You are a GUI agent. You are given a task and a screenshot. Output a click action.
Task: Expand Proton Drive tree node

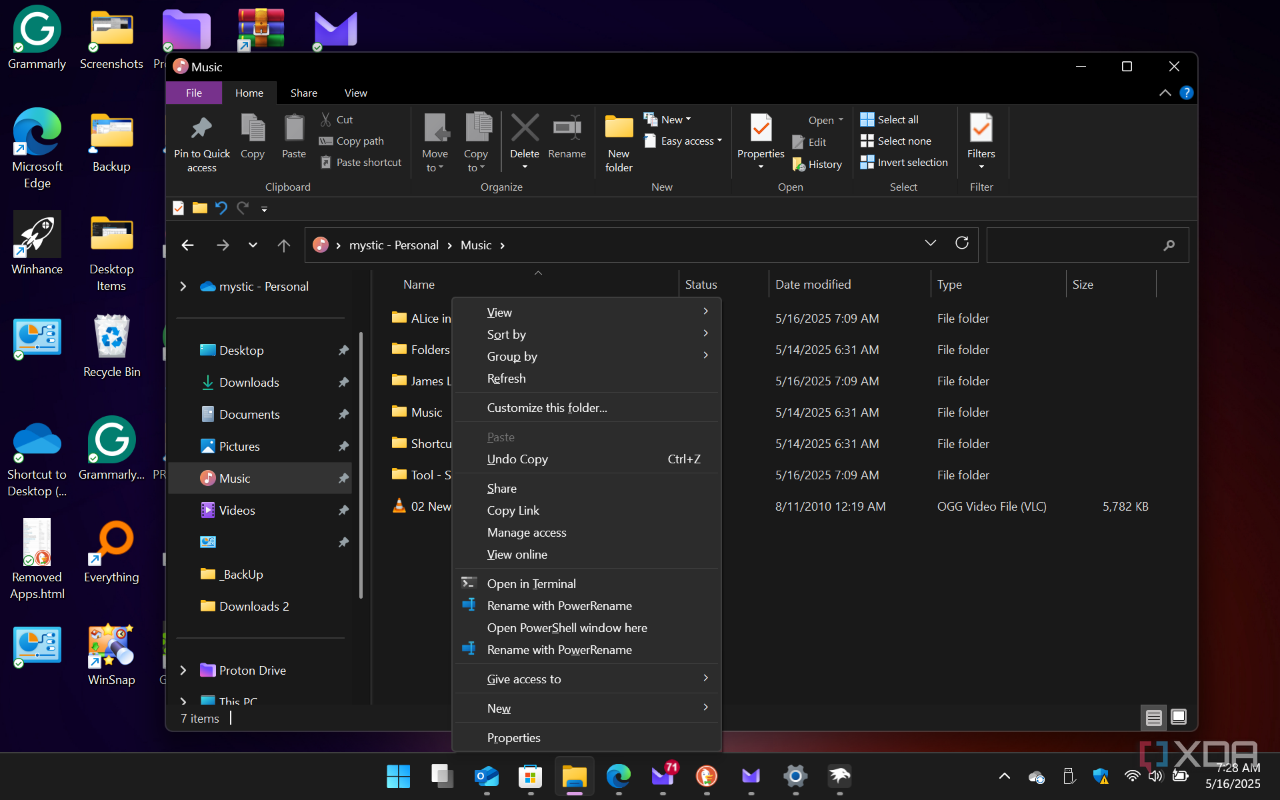tap(183, 670)
